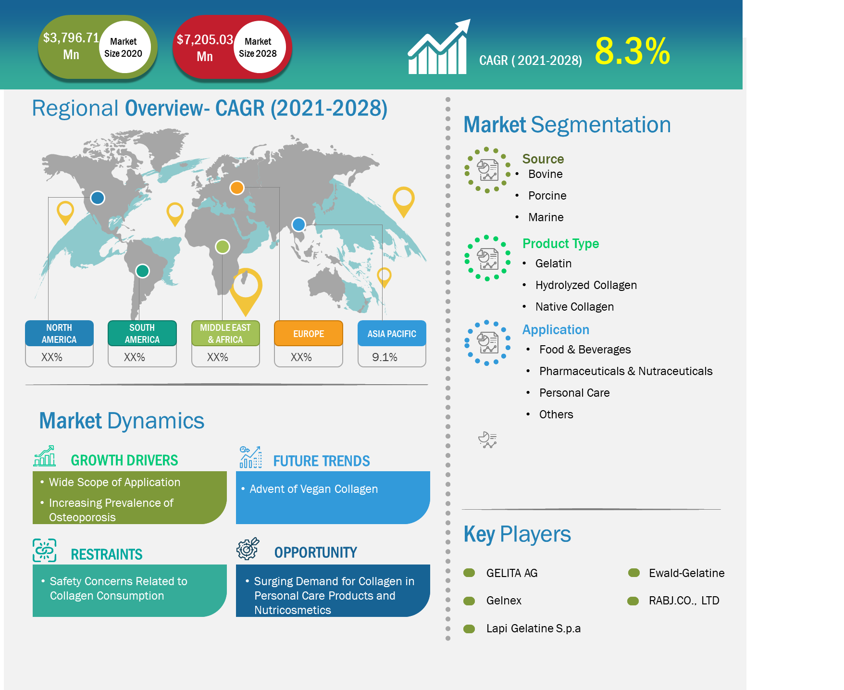This screenshot has width=844, height=690.
Task: Click the Market Size 2020 green badge
Action: click(98, 47)
